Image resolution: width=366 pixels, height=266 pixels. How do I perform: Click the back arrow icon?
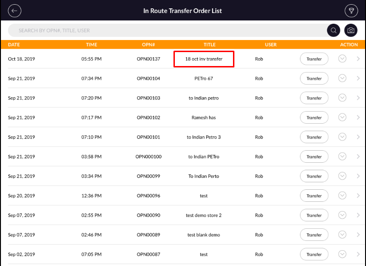[x=15, y=11]
